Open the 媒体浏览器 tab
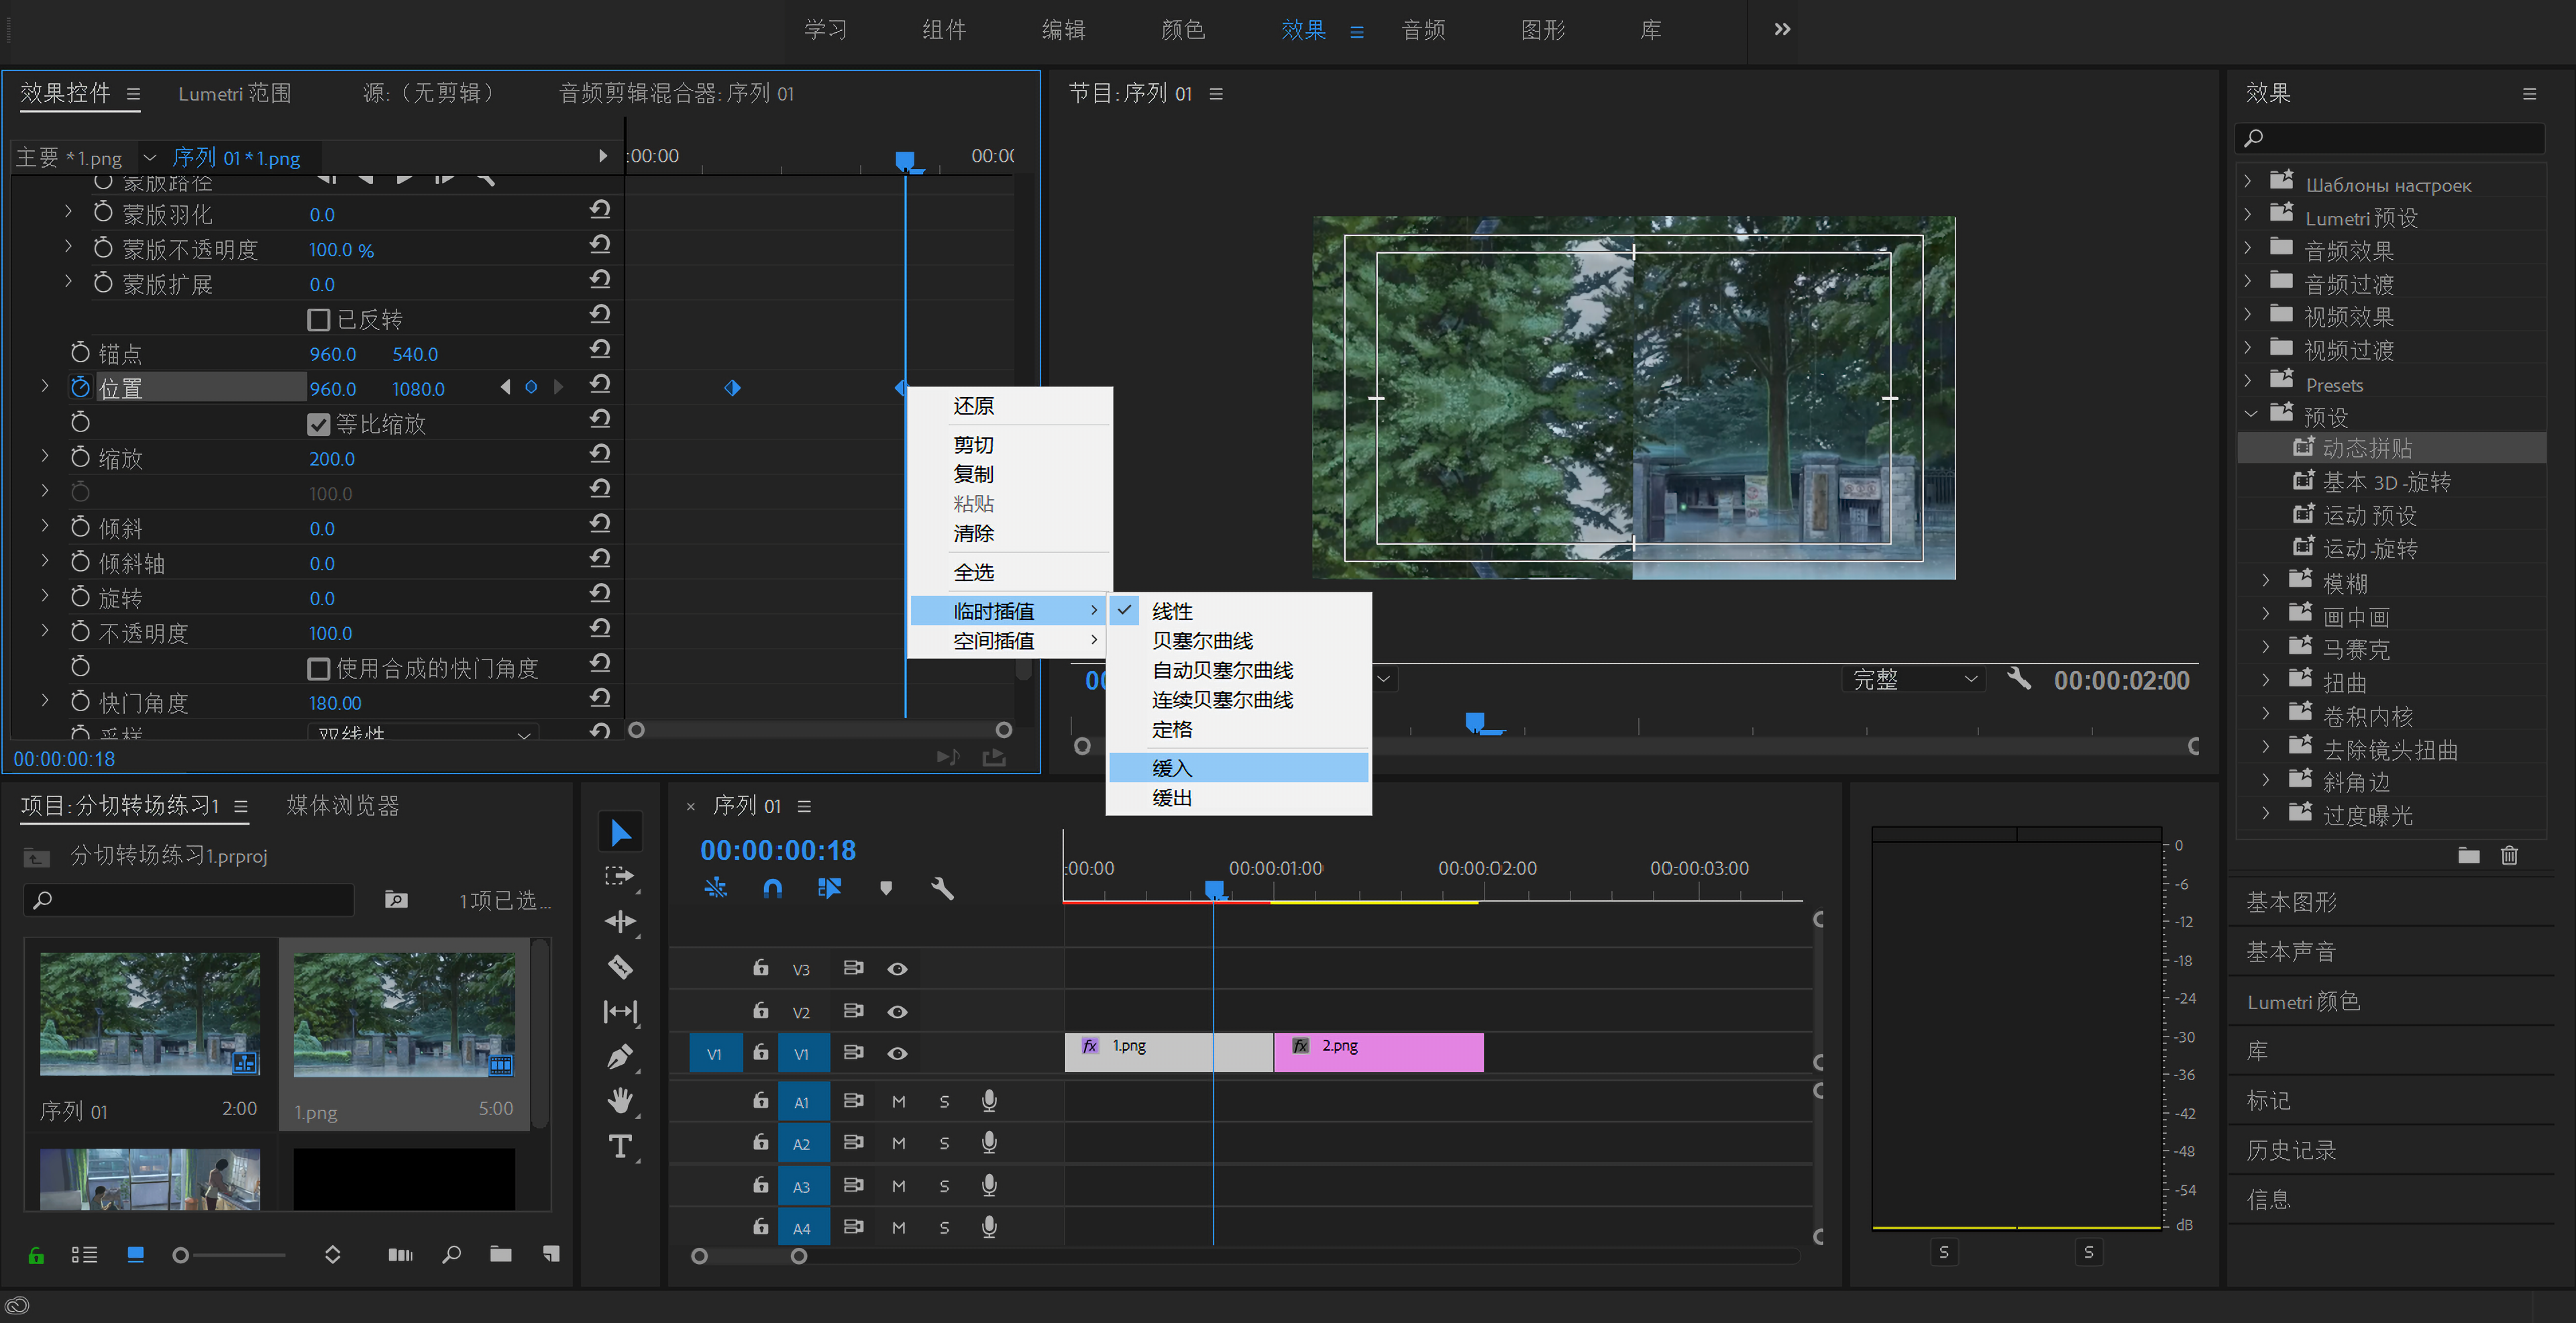2576x1323 pixels. tap(343, 805)
